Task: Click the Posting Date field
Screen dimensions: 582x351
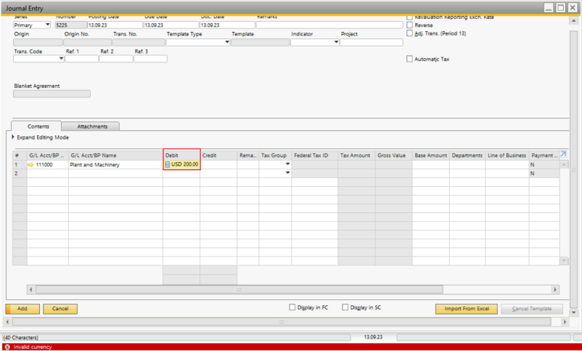Action: point(115,25)
